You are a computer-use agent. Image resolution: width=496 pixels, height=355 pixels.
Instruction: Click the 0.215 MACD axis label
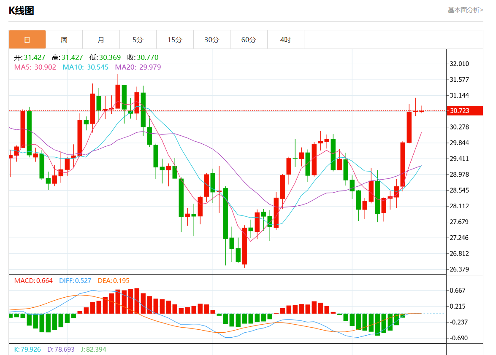(x=458, y=306)
